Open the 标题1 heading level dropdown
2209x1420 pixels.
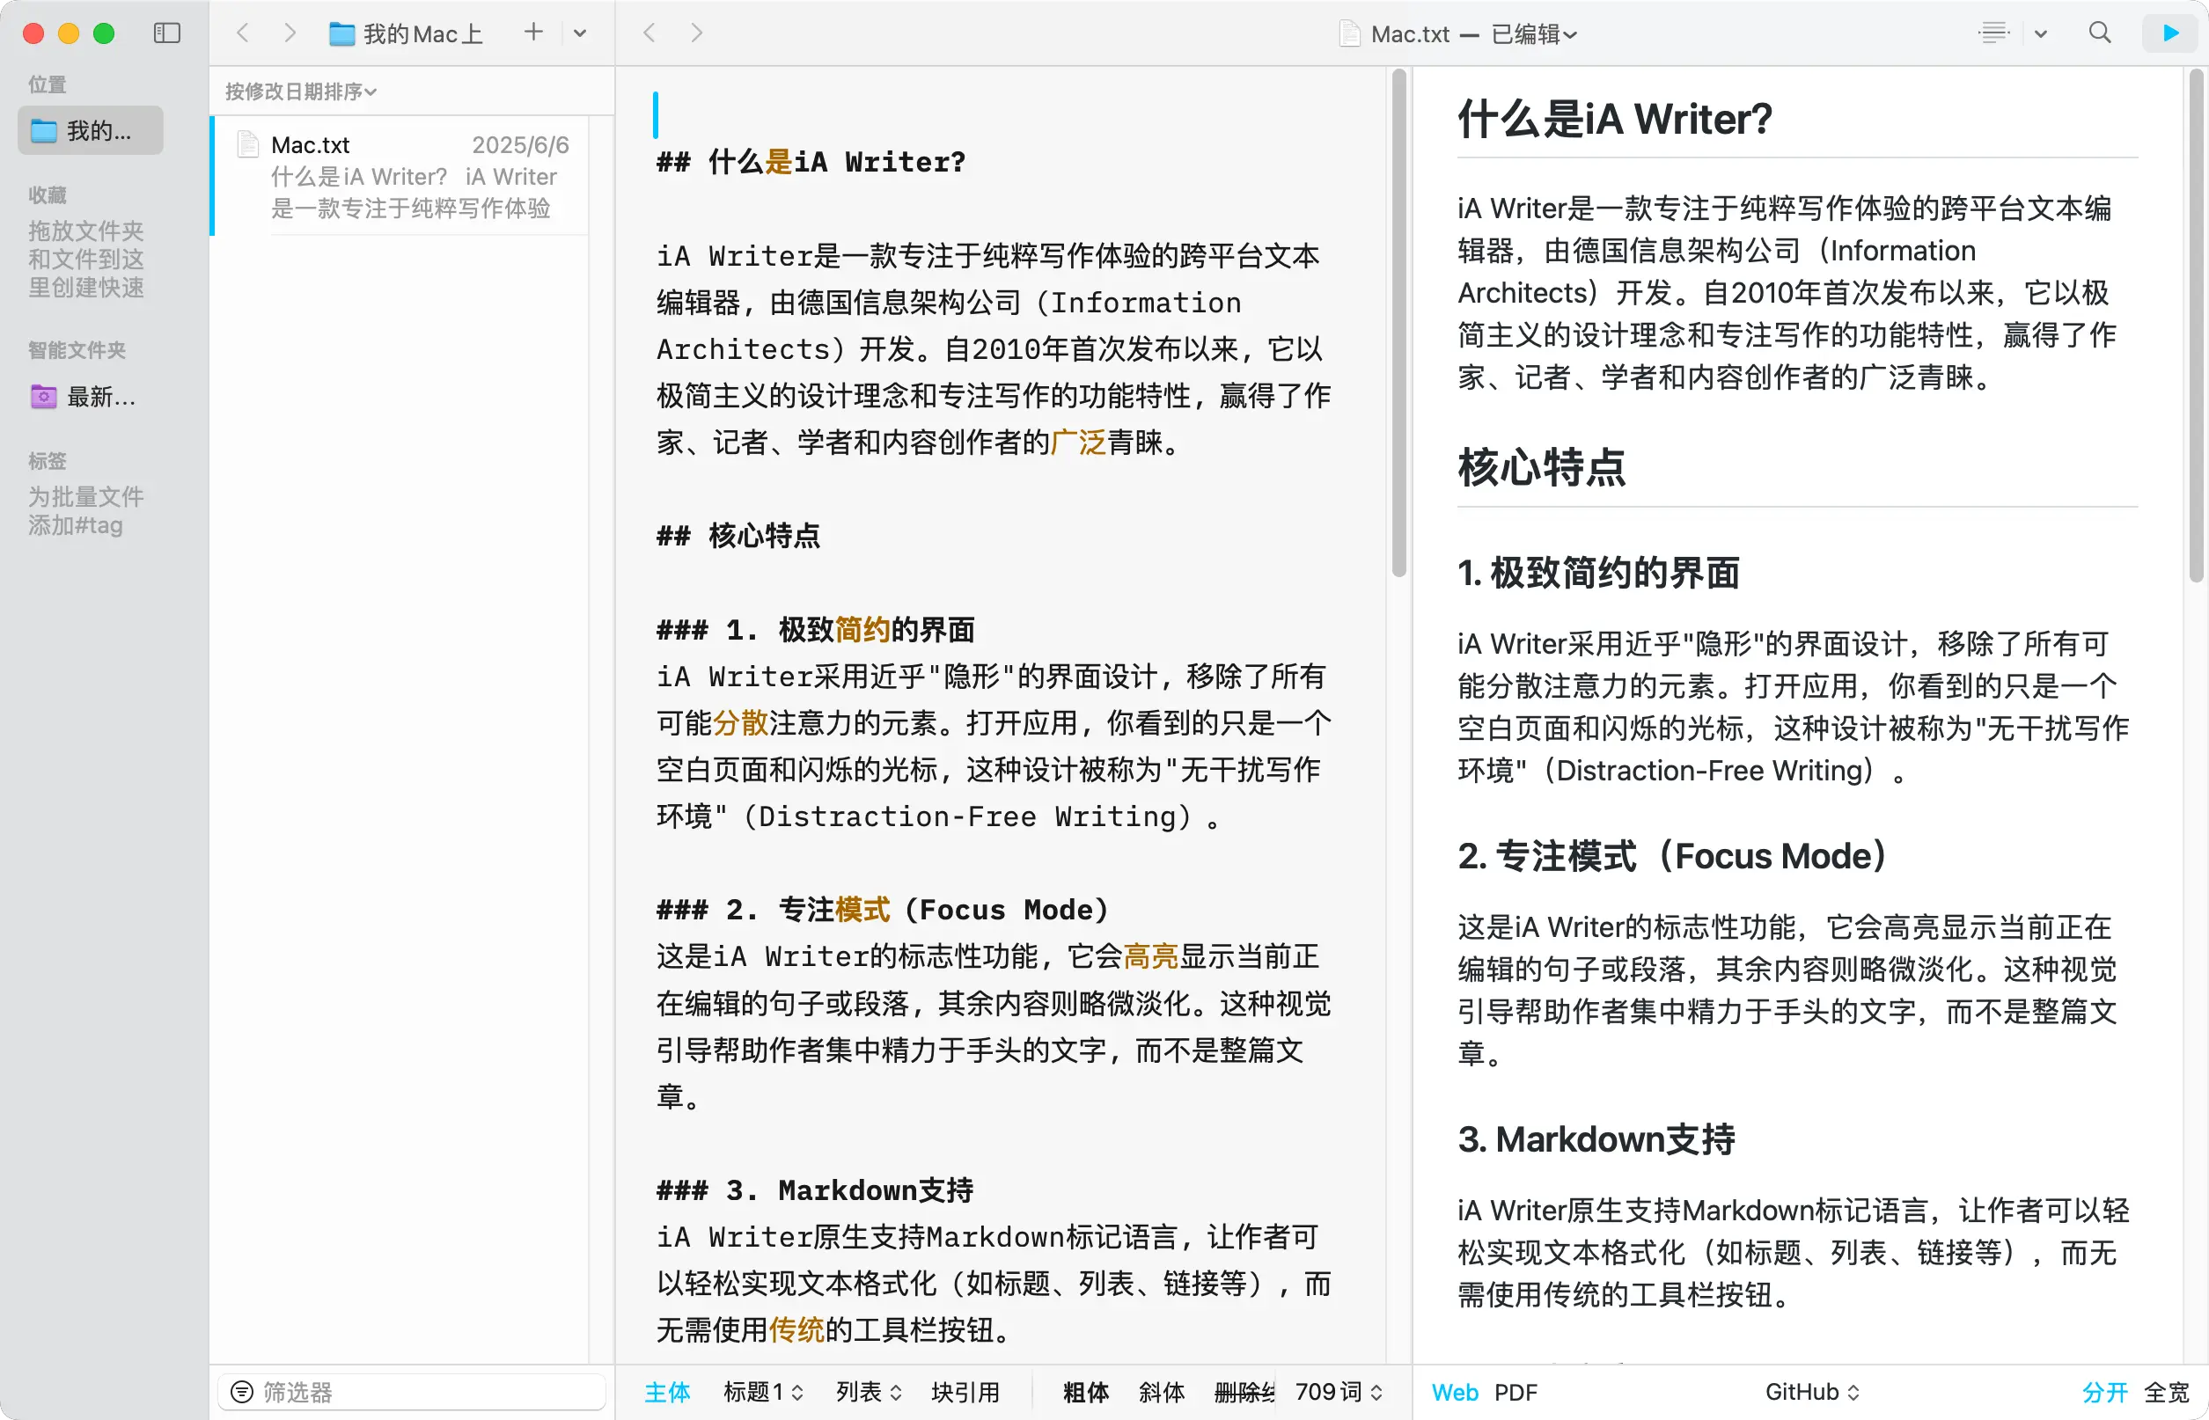(x=763, y=1392)
